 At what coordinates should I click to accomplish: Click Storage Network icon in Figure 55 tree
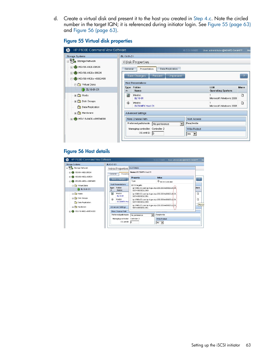point(73,61)
